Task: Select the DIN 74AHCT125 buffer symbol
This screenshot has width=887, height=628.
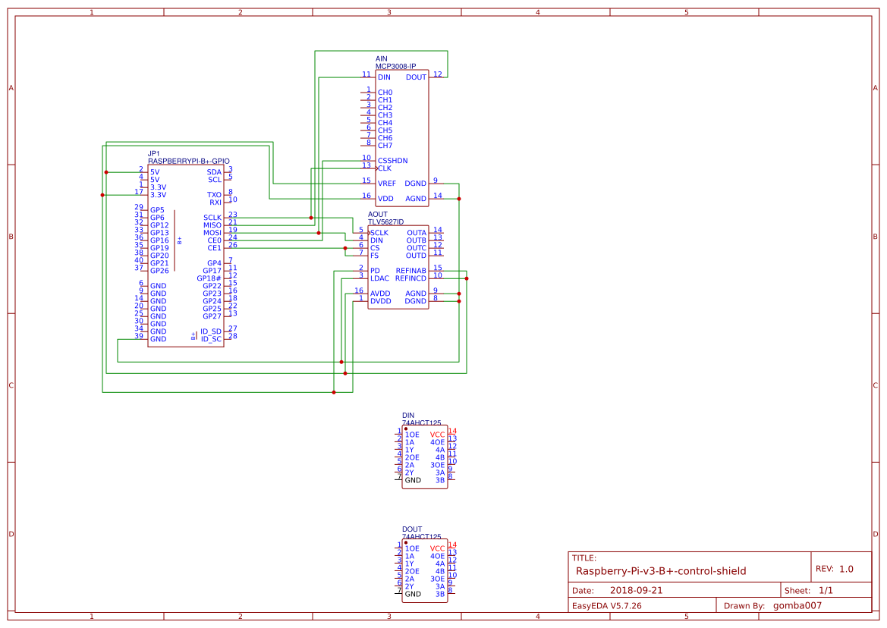Action: click(x=424, y=457)
